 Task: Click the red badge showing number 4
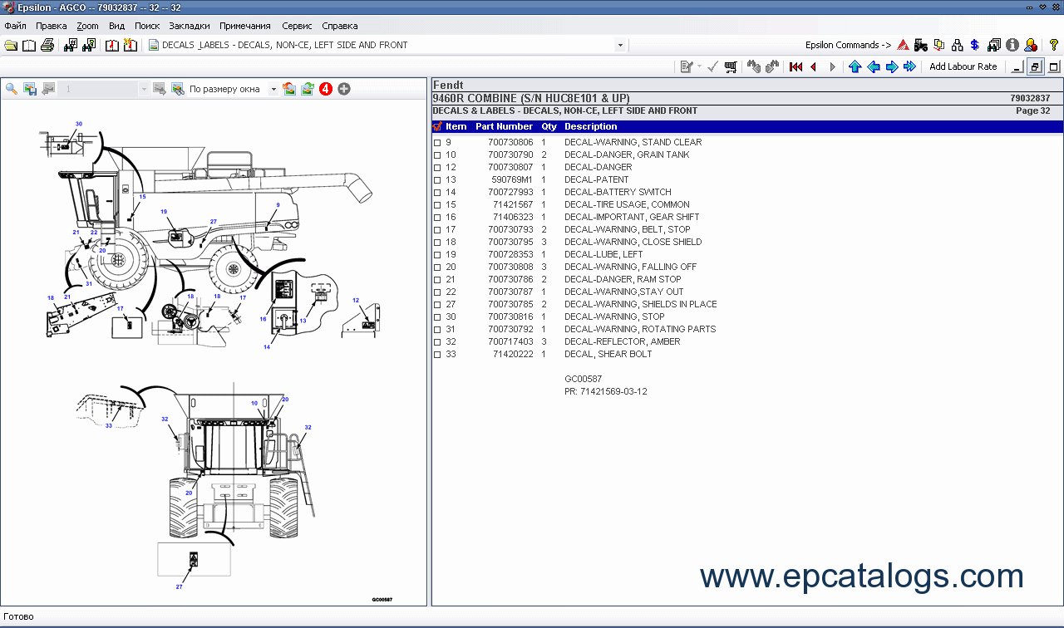coord(325,88)
